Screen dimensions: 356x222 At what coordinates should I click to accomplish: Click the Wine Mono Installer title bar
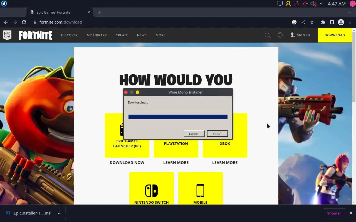click(178, 92)
